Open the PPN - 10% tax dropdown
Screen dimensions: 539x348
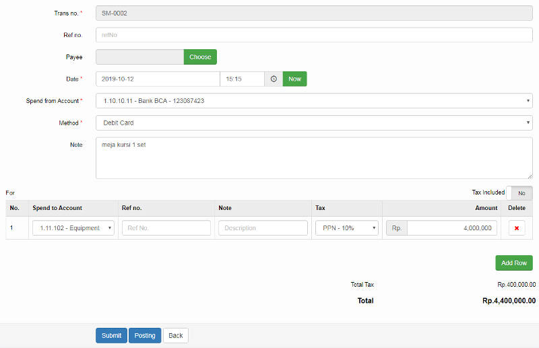(347, 228)
